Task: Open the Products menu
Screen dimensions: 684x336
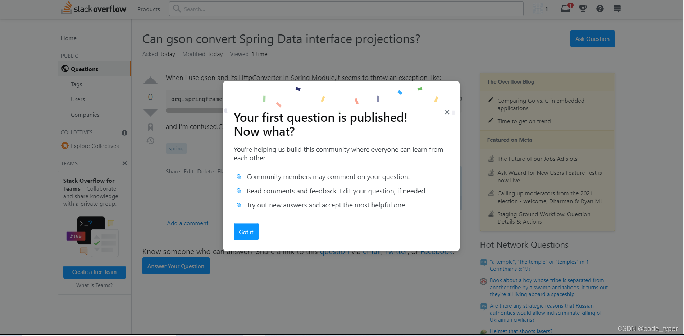Action: point(149,9)
